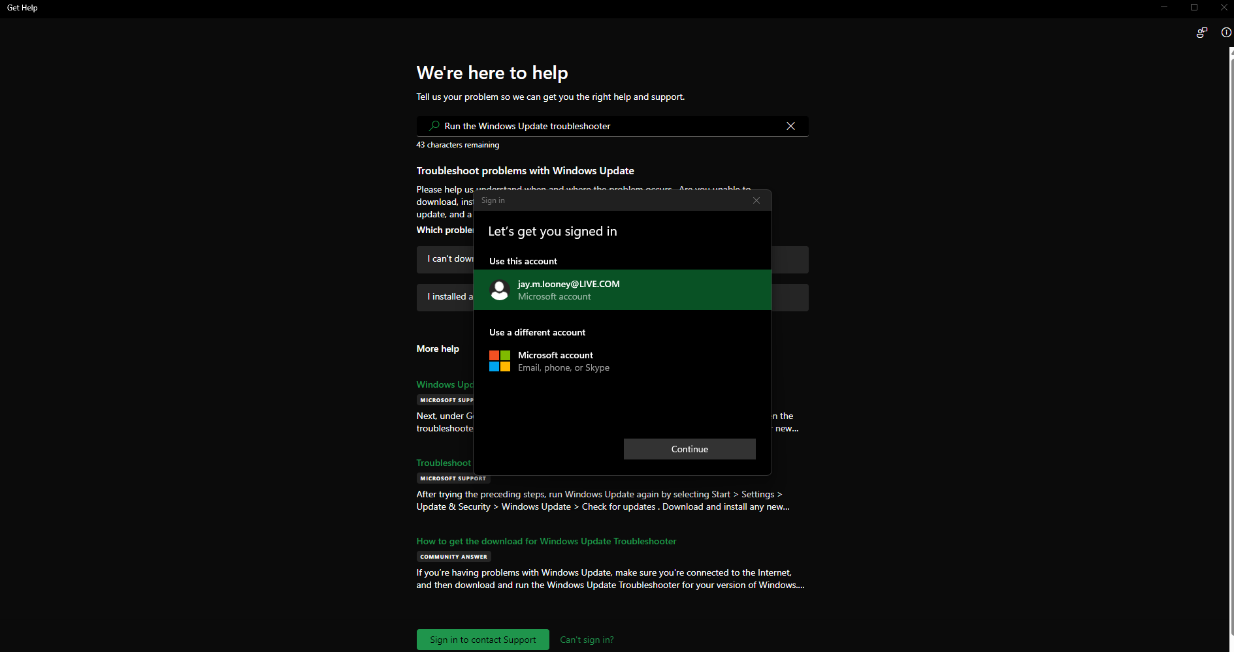
Task: Select the jay.m.looney@LIVE.COM account
Action: click(x=623, y=290)
